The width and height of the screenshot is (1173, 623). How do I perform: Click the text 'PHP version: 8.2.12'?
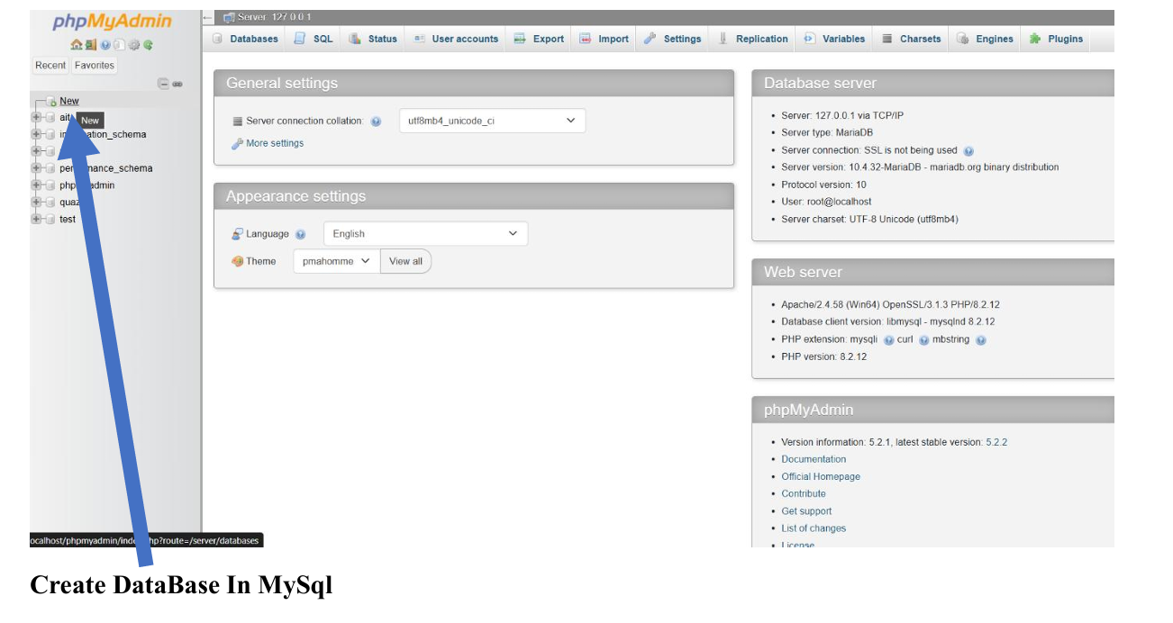pyautogui.click(x=823, y=357)
